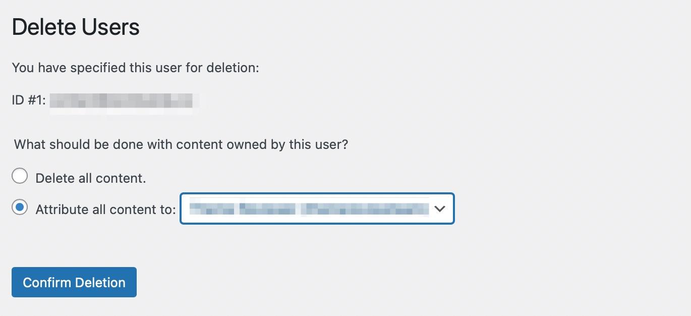This screenshot has width=691, height=316.
Task: Click the "ID #1:" label
Action: click(x=29, y=100)
